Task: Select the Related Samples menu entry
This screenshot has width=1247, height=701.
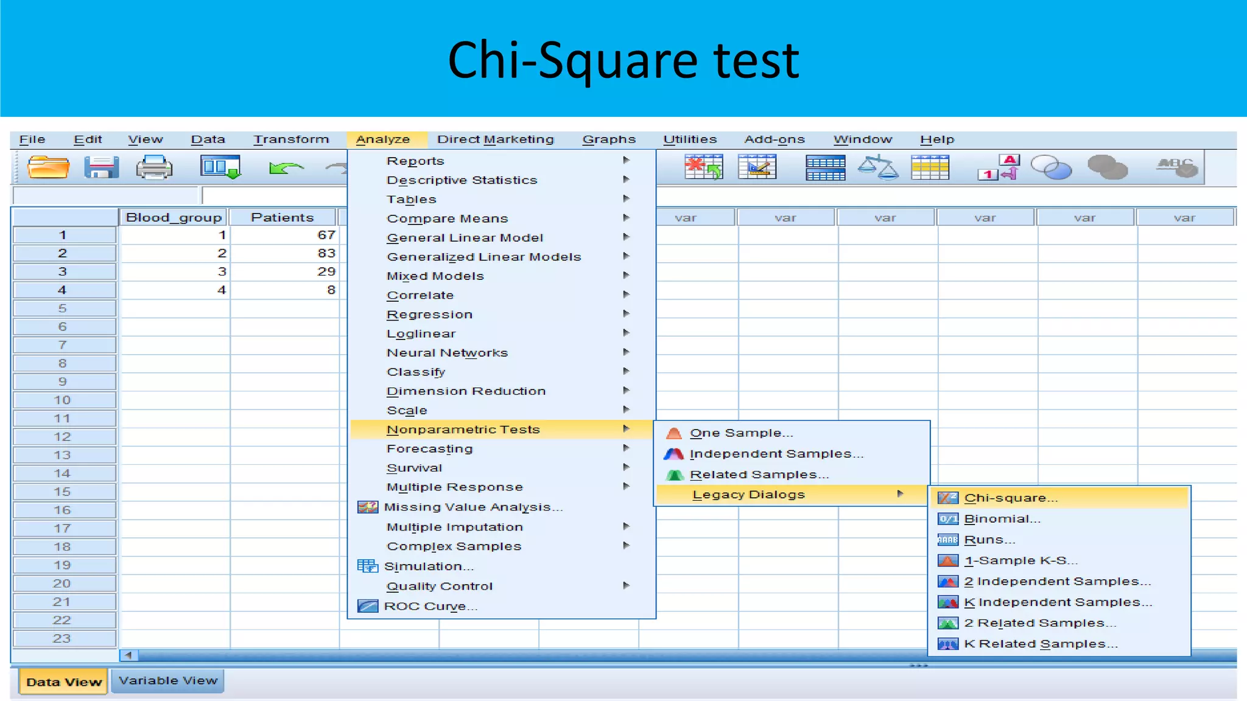Action: 792,475
